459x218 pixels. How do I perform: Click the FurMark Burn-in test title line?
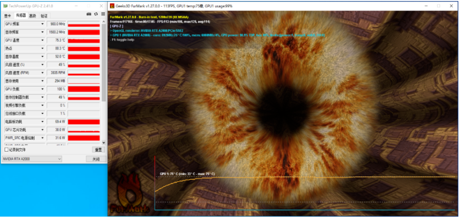(149, 17)
